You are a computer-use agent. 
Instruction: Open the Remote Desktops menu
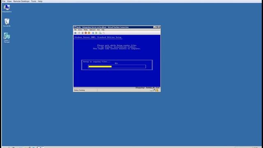click(21, 1)
